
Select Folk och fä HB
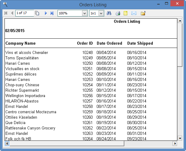[18, 139]
